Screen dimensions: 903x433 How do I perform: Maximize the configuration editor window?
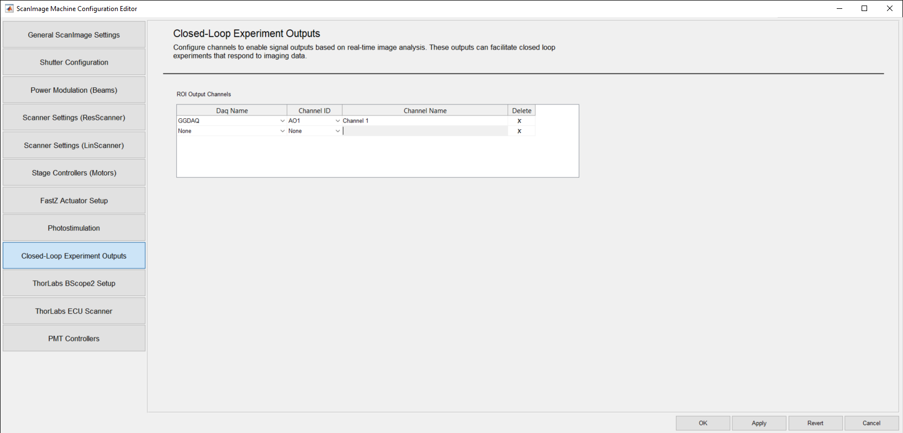point(864,8)
